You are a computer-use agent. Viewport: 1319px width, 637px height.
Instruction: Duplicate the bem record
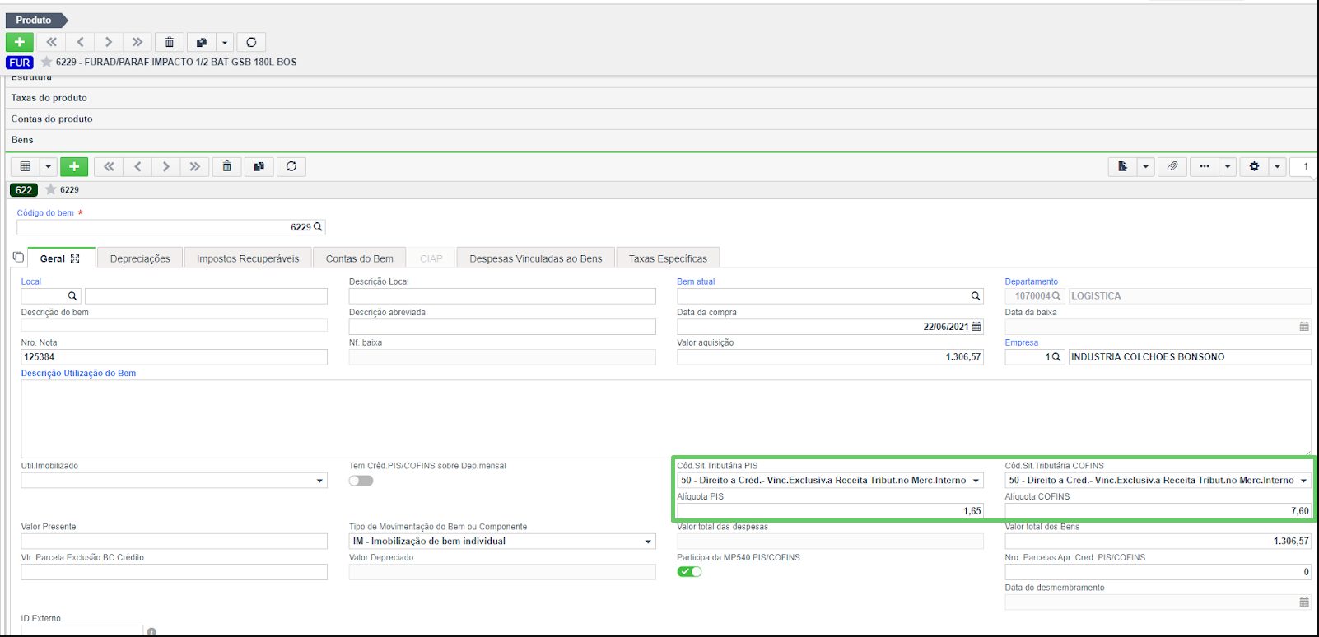[x=259, y=166]
